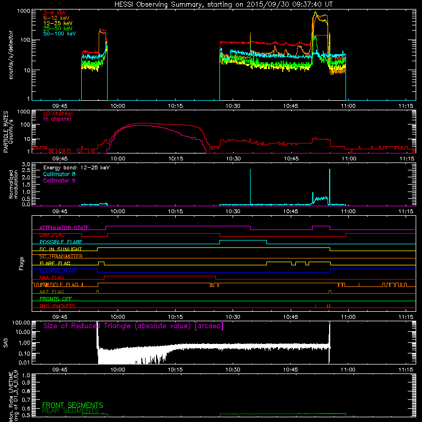Select the Collimator 9 legend label
The image size is (422, 422).
[59, 180]
